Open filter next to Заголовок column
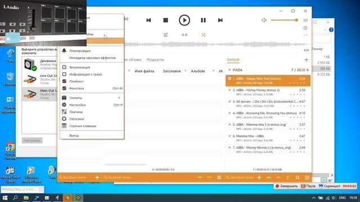Image resolution: width=360 pixels, height=202 pixels. [x=186, y=71]
